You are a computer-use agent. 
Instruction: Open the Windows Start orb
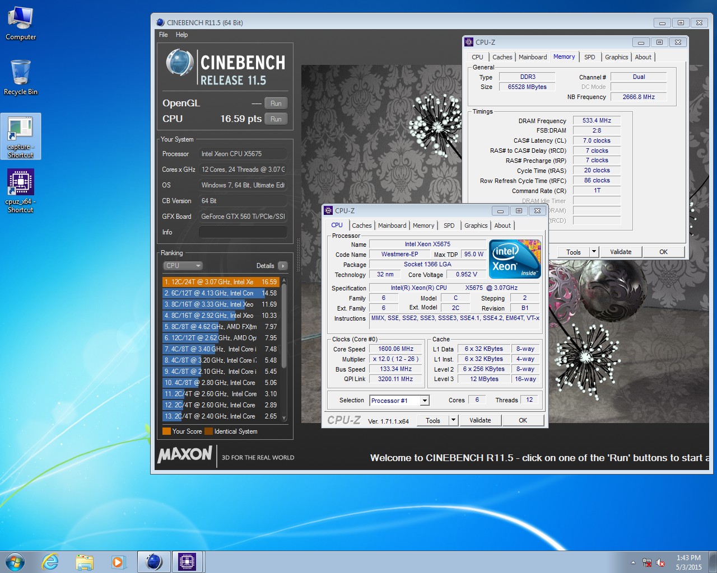tap(15, 562)
